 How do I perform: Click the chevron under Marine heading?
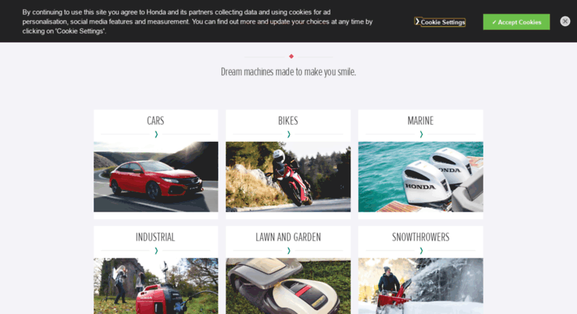(x=421, y=134)
